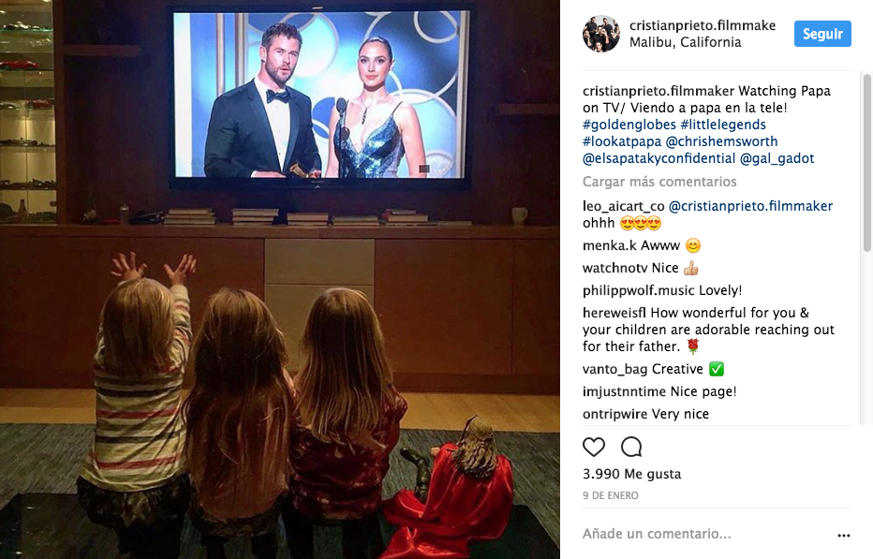Open the speech bubble comment icon

631,447
